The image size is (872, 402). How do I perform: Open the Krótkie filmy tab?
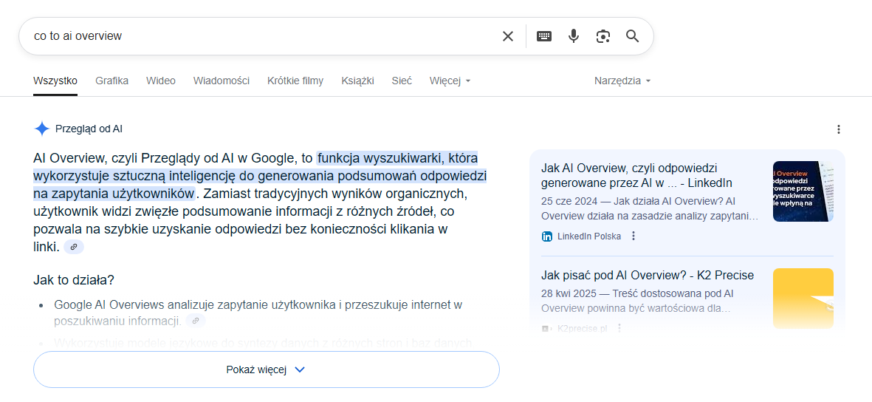(x=295, y=81)
